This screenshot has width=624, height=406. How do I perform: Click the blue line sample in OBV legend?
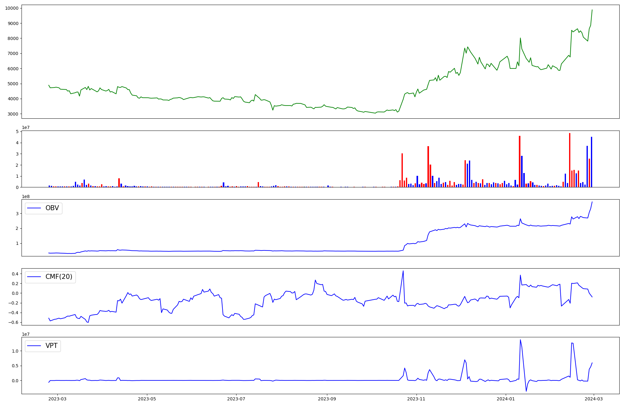pyautogui.click(x=34, y=208)
